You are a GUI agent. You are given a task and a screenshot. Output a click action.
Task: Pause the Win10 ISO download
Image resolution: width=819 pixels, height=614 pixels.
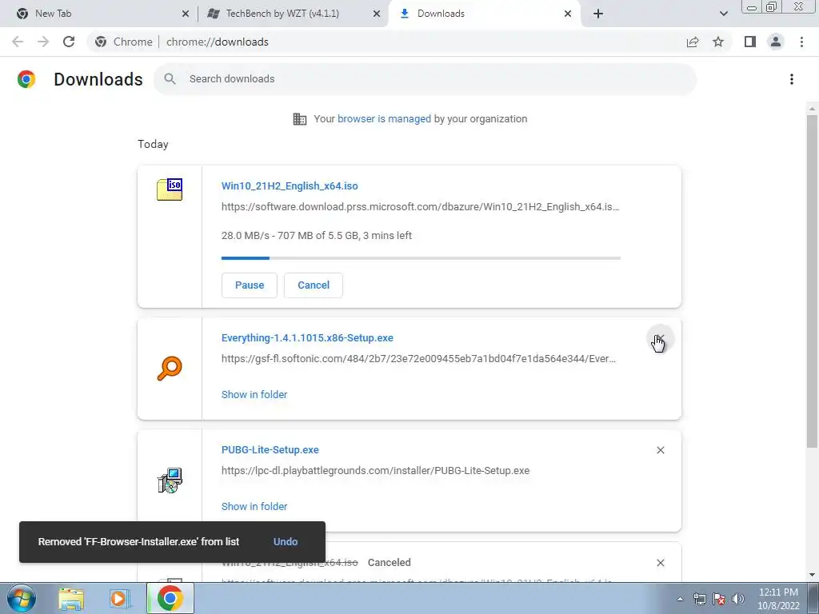click(250, 285)
